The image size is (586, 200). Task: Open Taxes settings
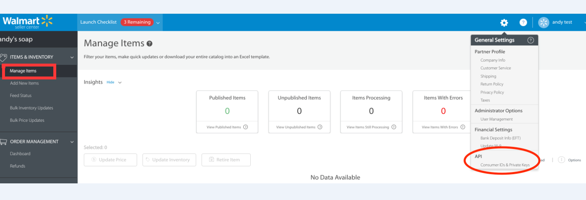point(485,100)
